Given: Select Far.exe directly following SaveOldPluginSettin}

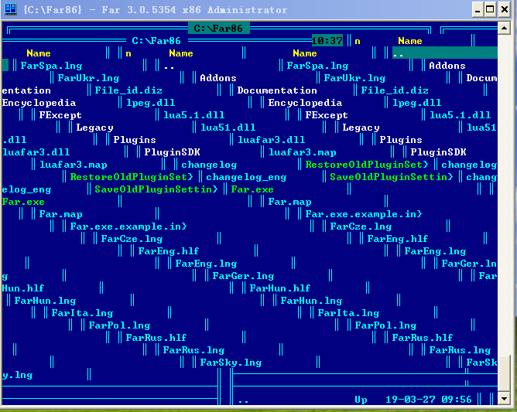Looking at the screenshot, I should [x=252, y=189].
